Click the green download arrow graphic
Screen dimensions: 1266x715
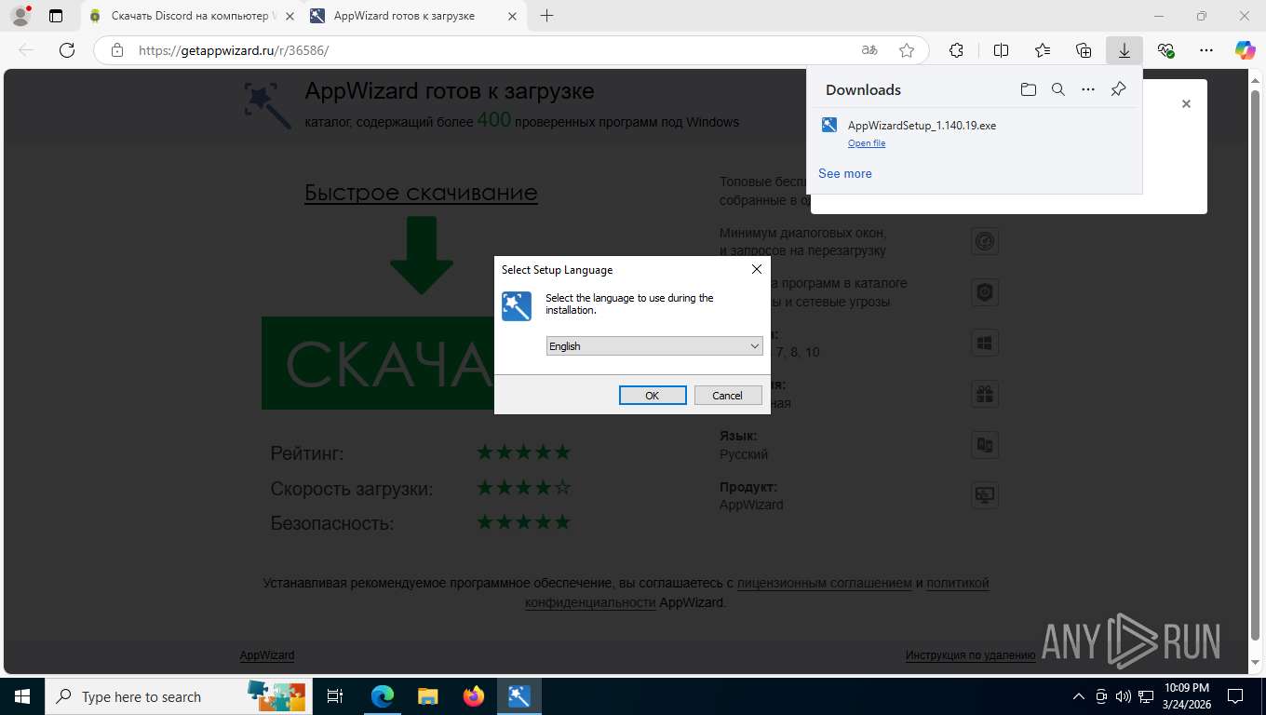422,256
